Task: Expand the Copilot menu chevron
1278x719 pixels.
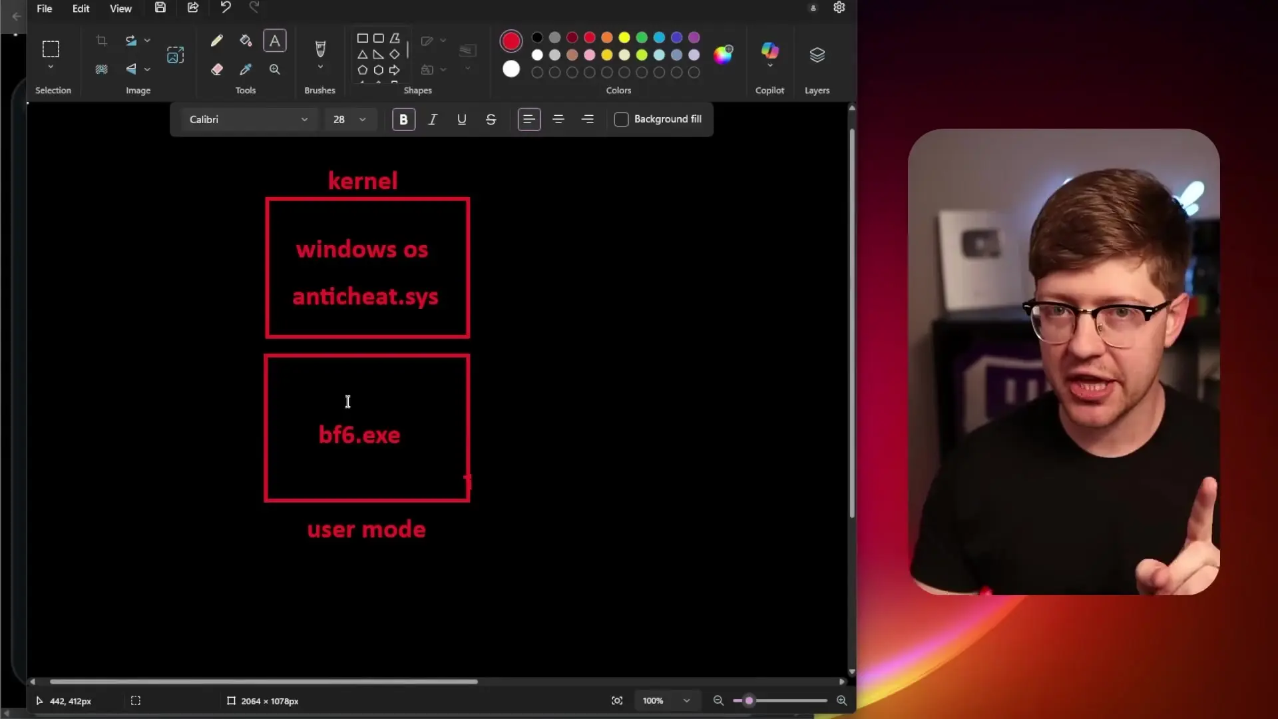Action: click(x=770, y=65)
